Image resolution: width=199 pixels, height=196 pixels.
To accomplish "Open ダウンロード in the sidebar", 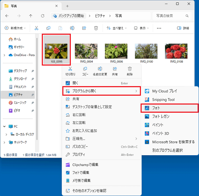I will 17,79.
